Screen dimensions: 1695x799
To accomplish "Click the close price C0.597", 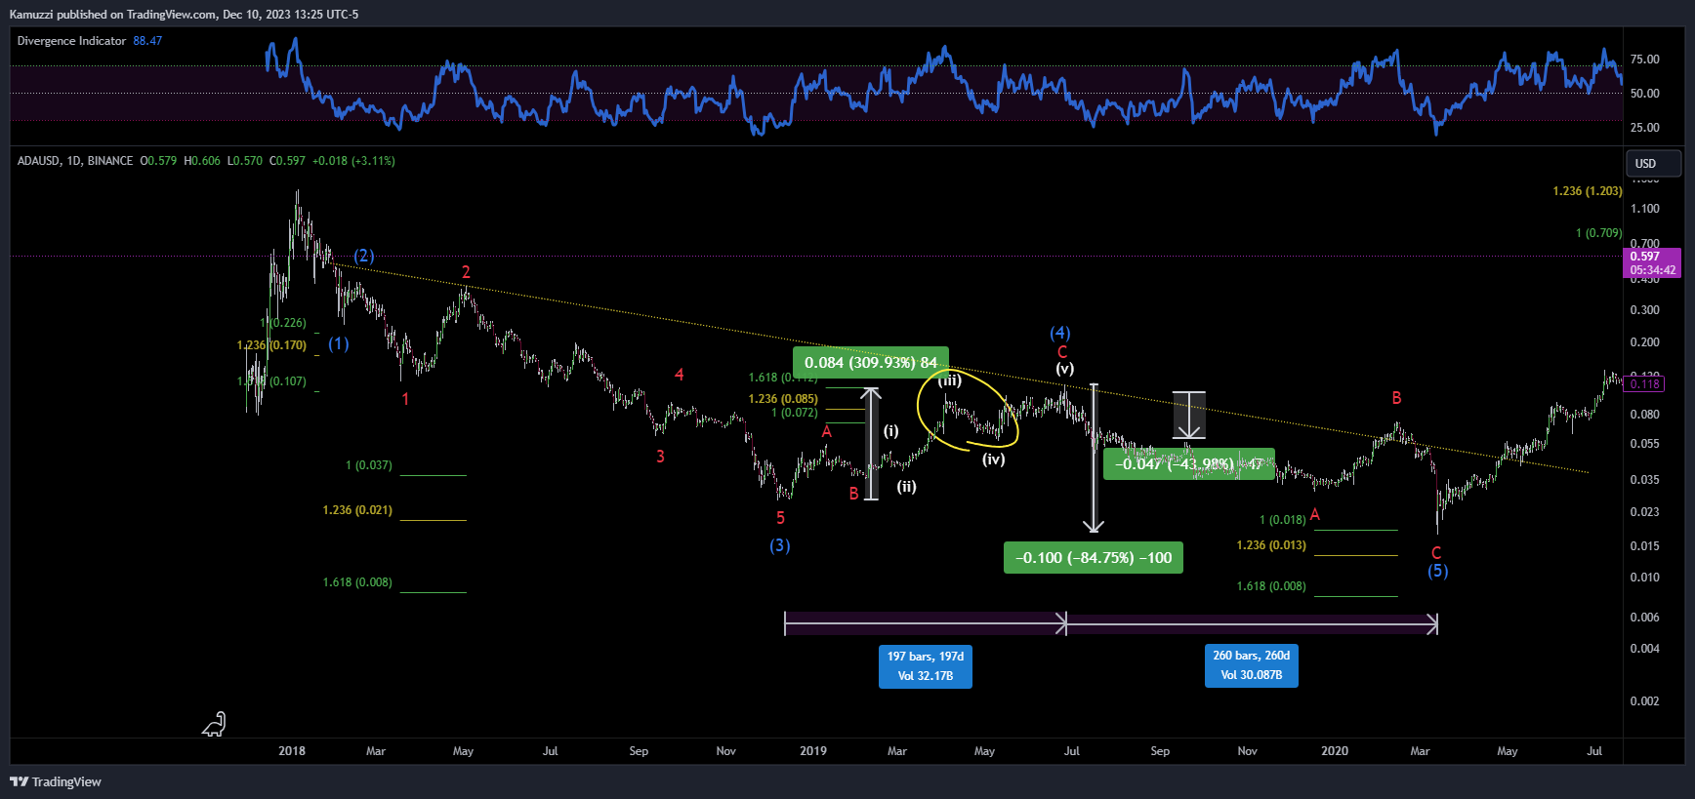I will (x=287, y=161).
